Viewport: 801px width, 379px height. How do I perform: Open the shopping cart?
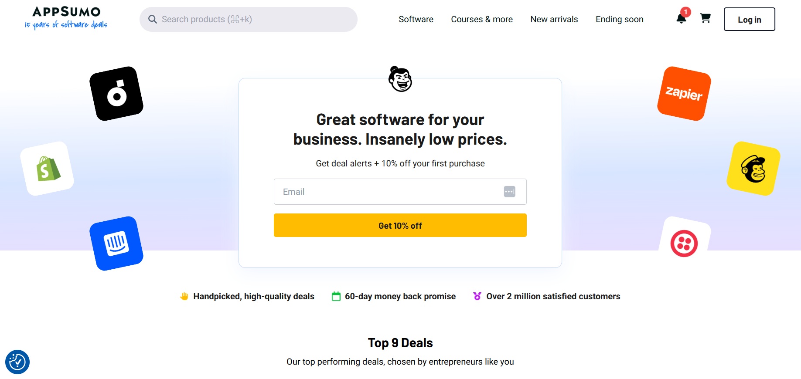pyautogui.click(x=705, y=18)
